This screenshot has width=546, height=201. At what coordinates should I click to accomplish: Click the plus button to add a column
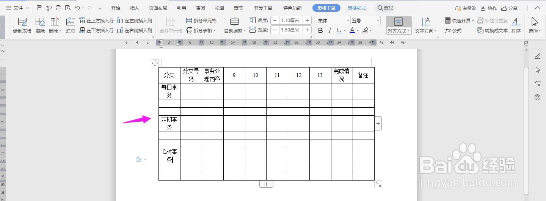coord(378,123)
